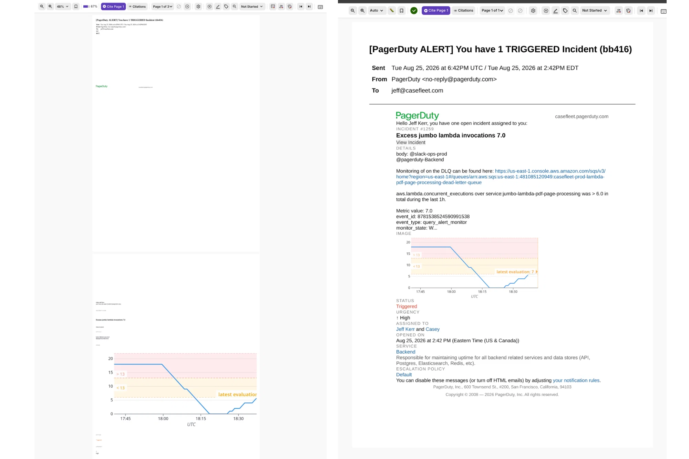Zoom out in the left document viewer
The height and width of the screenshot is (459, 689).
42,7
